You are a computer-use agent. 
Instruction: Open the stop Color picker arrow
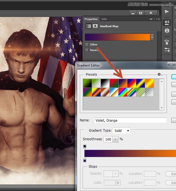[118, 183]
